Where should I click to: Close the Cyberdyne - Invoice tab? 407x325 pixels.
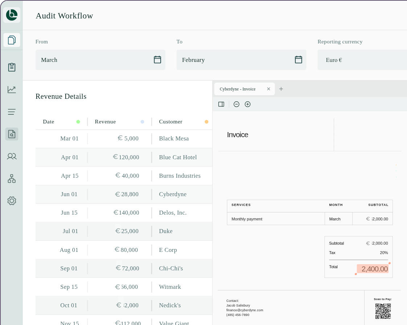tap(268, 89)
